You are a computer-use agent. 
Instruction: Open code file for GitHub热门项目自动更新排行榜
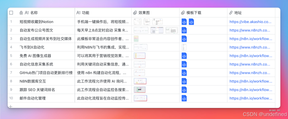point(184,73)
